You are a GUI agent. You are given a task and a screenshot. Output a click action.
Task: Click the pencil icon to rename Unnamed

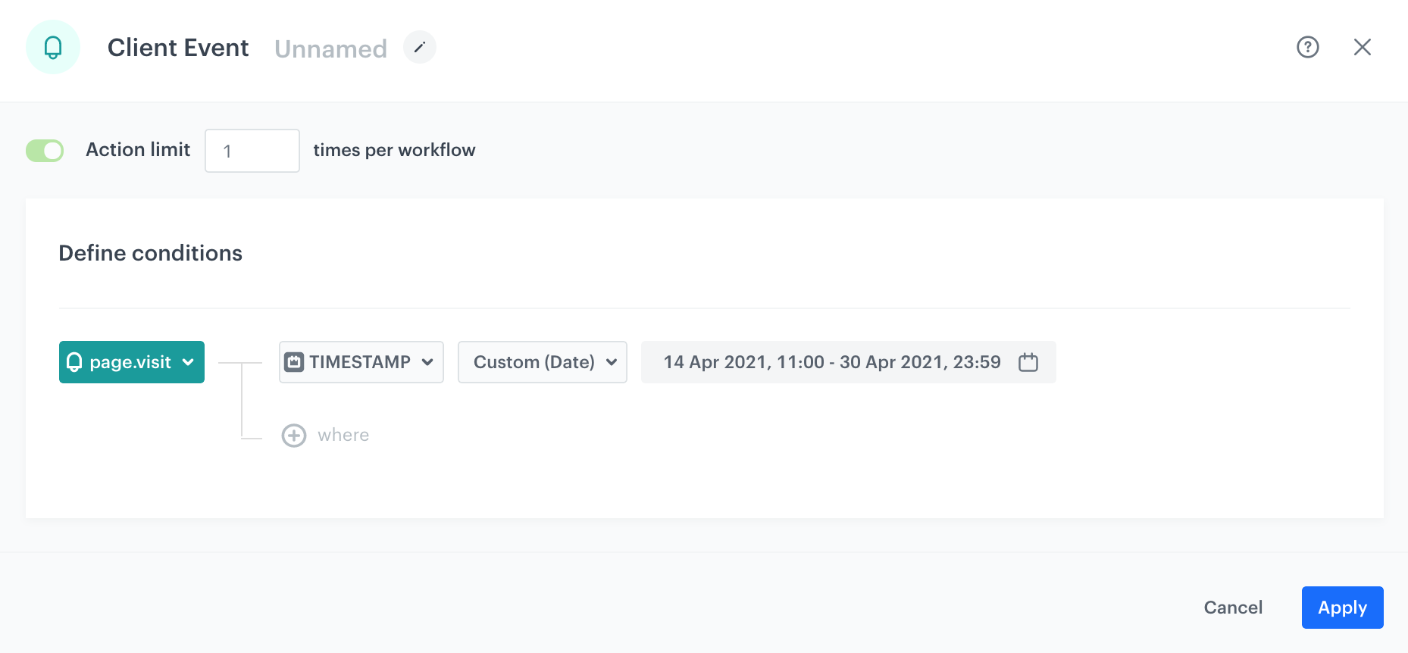(x=420, y=47)
